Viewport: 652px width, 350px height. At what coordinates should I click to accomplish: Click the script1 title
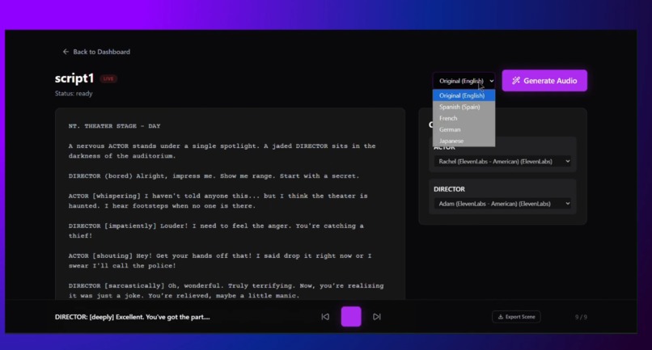pos(74,78)
